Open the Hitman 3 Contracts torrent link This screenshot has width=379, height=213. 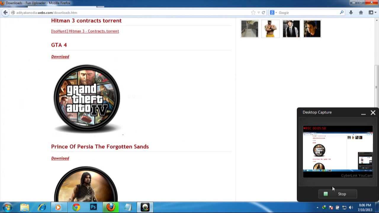85,31
